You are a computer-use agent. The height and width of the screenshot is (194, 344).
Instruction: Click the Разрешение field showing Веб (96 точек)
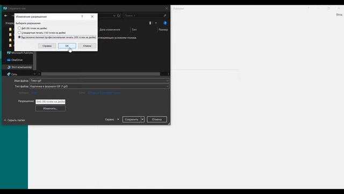pyautogui.click(x=51, y=102)
